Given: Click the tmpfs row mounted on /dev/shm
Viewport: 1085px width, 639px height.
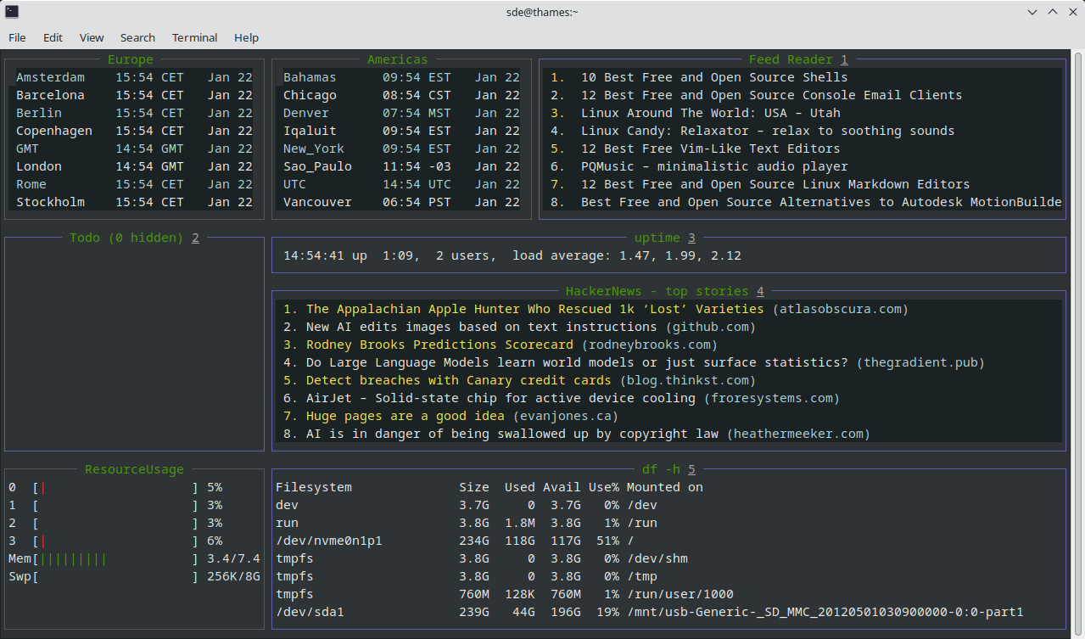Looking at the screenshot, I should [482, 558].
